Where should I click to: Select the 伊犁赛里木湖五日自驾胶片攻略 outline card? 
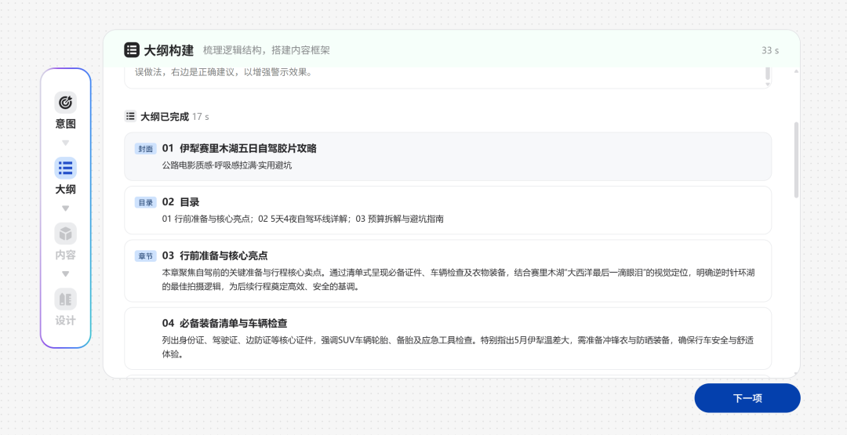(448, 157)
